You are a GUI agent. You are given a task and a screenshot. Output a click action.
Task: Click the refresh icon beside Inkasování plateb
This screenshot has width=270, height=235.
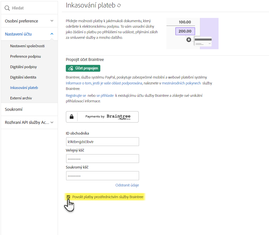click(x=119, y=6)
